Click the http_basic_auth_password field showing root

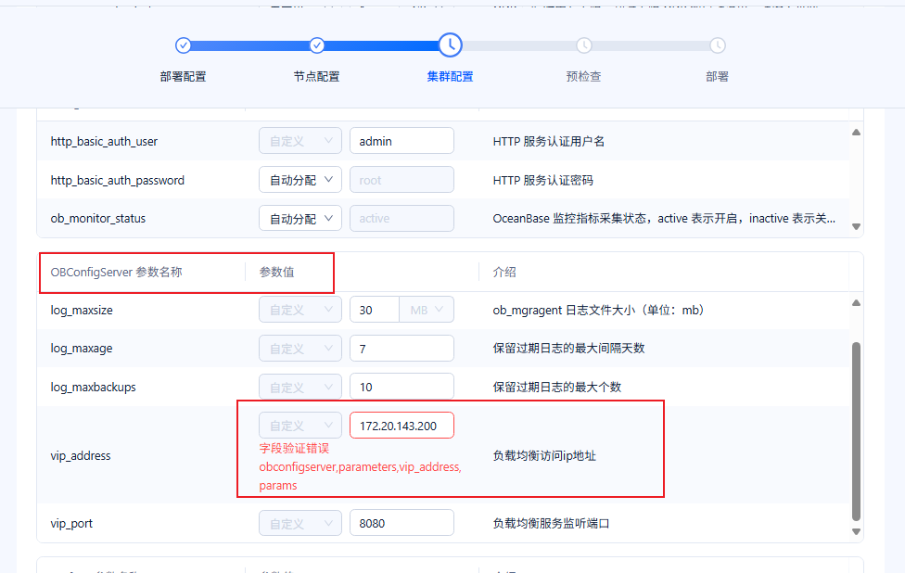[x=402, y=180]
